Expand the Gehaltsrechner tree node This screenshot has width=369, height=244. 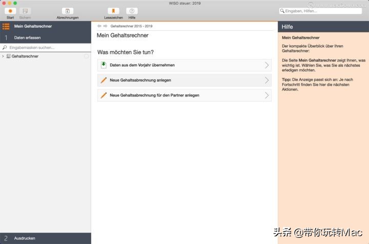point(3,56)
